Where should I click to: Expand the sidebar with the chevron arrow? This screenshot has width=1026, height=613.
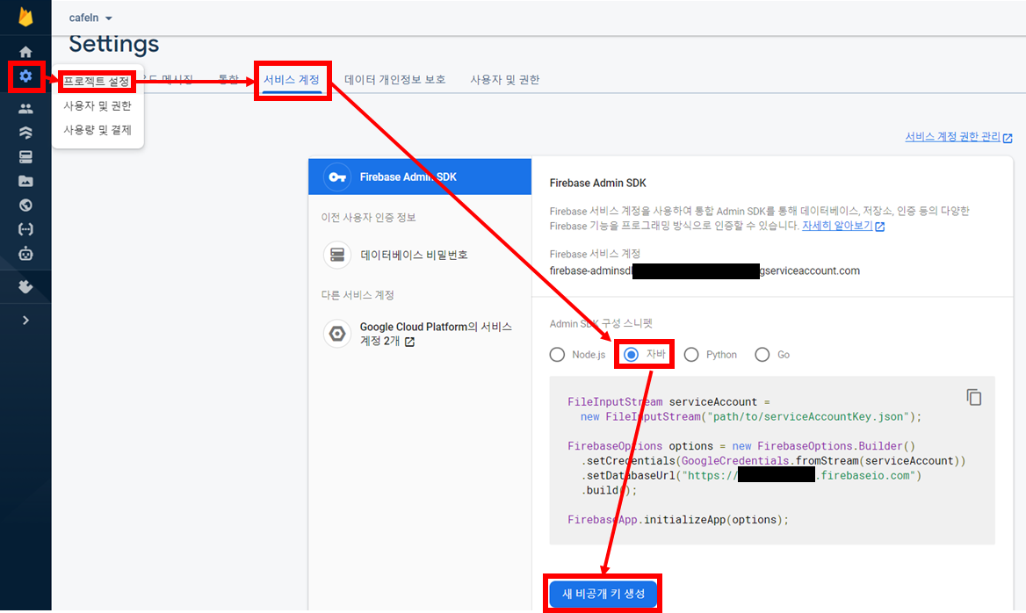pos(25,321)
